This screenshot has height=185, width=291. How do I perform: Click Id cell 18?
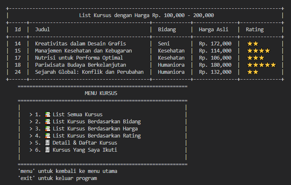(18, 65)
